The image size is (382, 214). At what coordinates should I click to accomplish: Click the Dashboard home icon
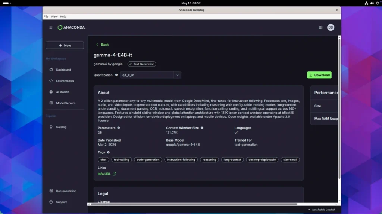[51, 69]
